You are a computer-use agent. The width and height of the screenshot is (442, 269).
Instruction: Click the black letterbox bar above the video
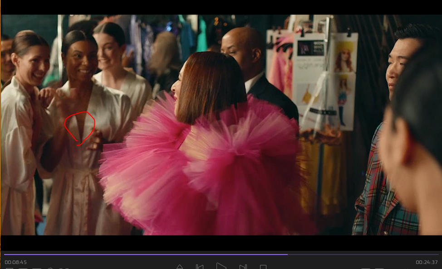[221, 7]
